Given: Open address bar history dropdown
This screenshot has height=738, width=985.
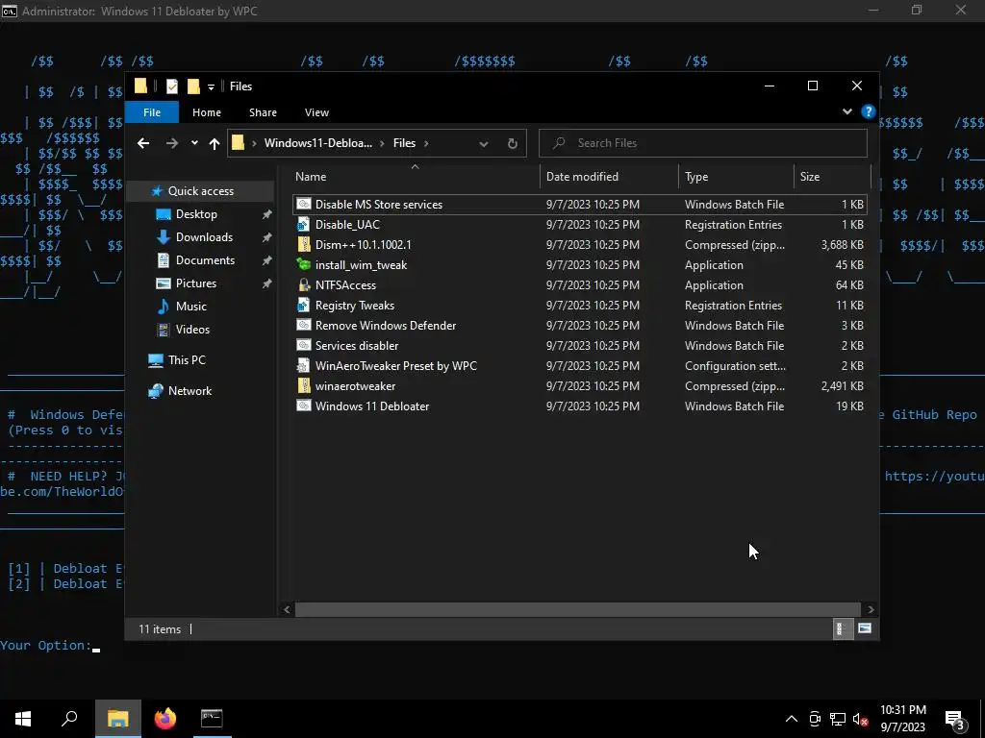Looking at the screenshot, I should (x=483, y=144).
